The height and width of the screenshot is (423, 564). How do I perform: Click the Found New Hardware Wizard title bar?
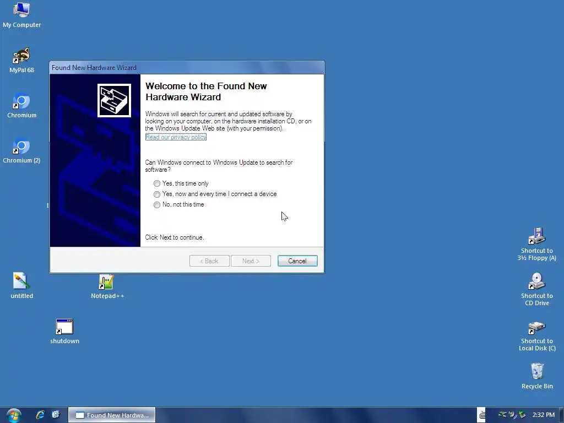coord(187,68)
